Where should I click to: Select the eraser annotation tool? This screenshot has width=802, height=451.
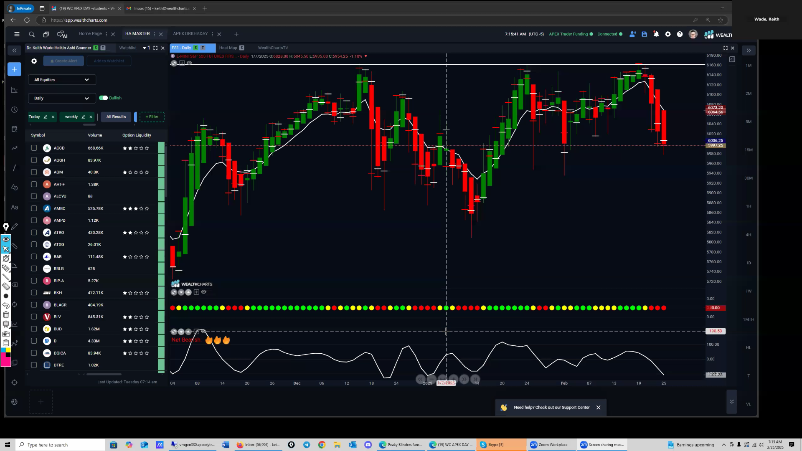[6, 286]
